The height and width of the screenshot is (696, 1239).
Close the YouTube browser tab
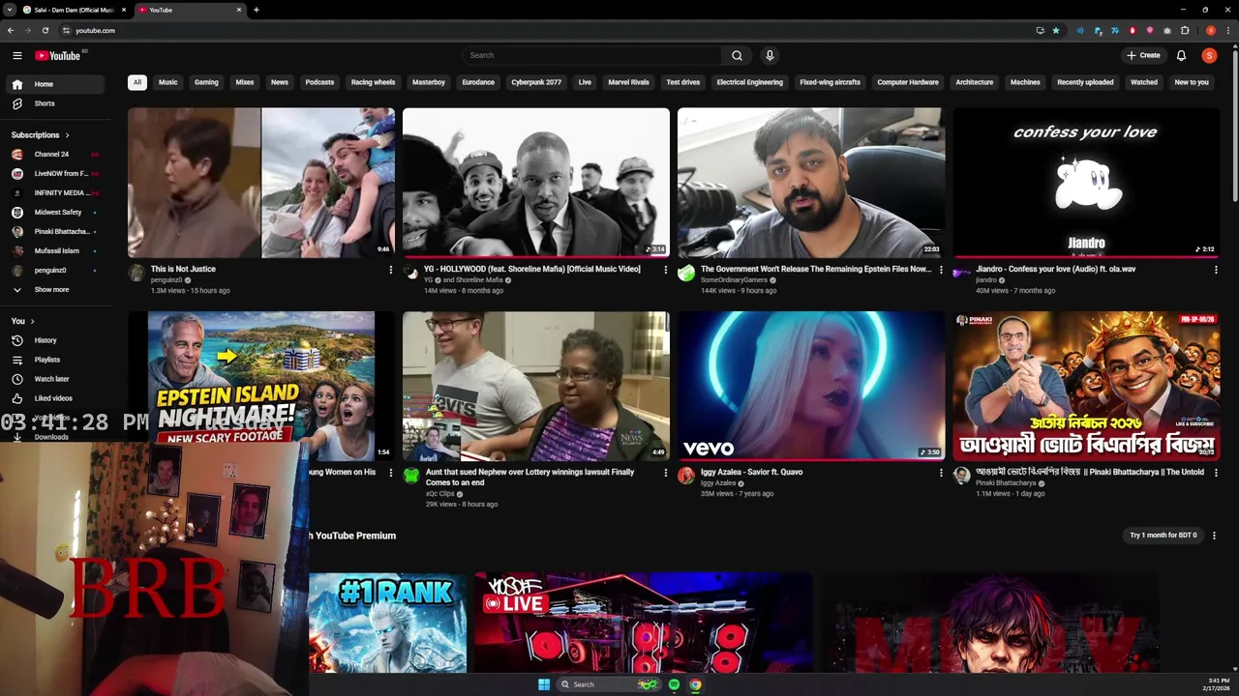[x=239, y=10]
